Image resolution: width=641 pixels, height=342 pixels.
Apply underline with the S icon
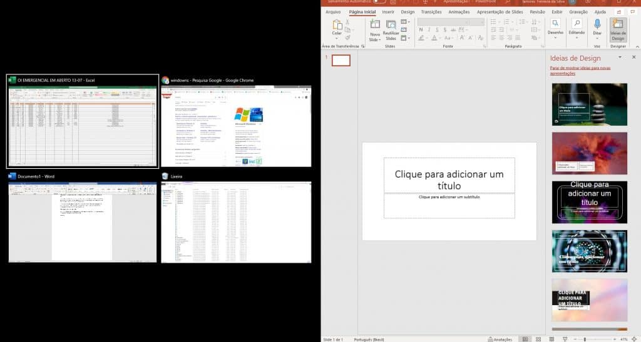coord(437,30)
